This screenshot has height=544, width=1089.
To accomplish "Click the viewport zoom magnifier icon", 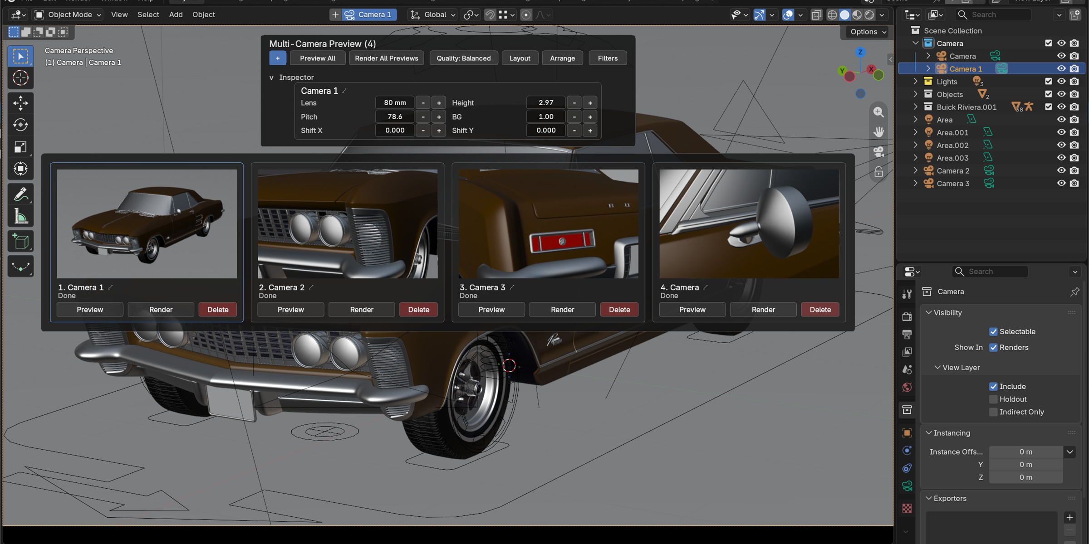I will coord(878,112).
